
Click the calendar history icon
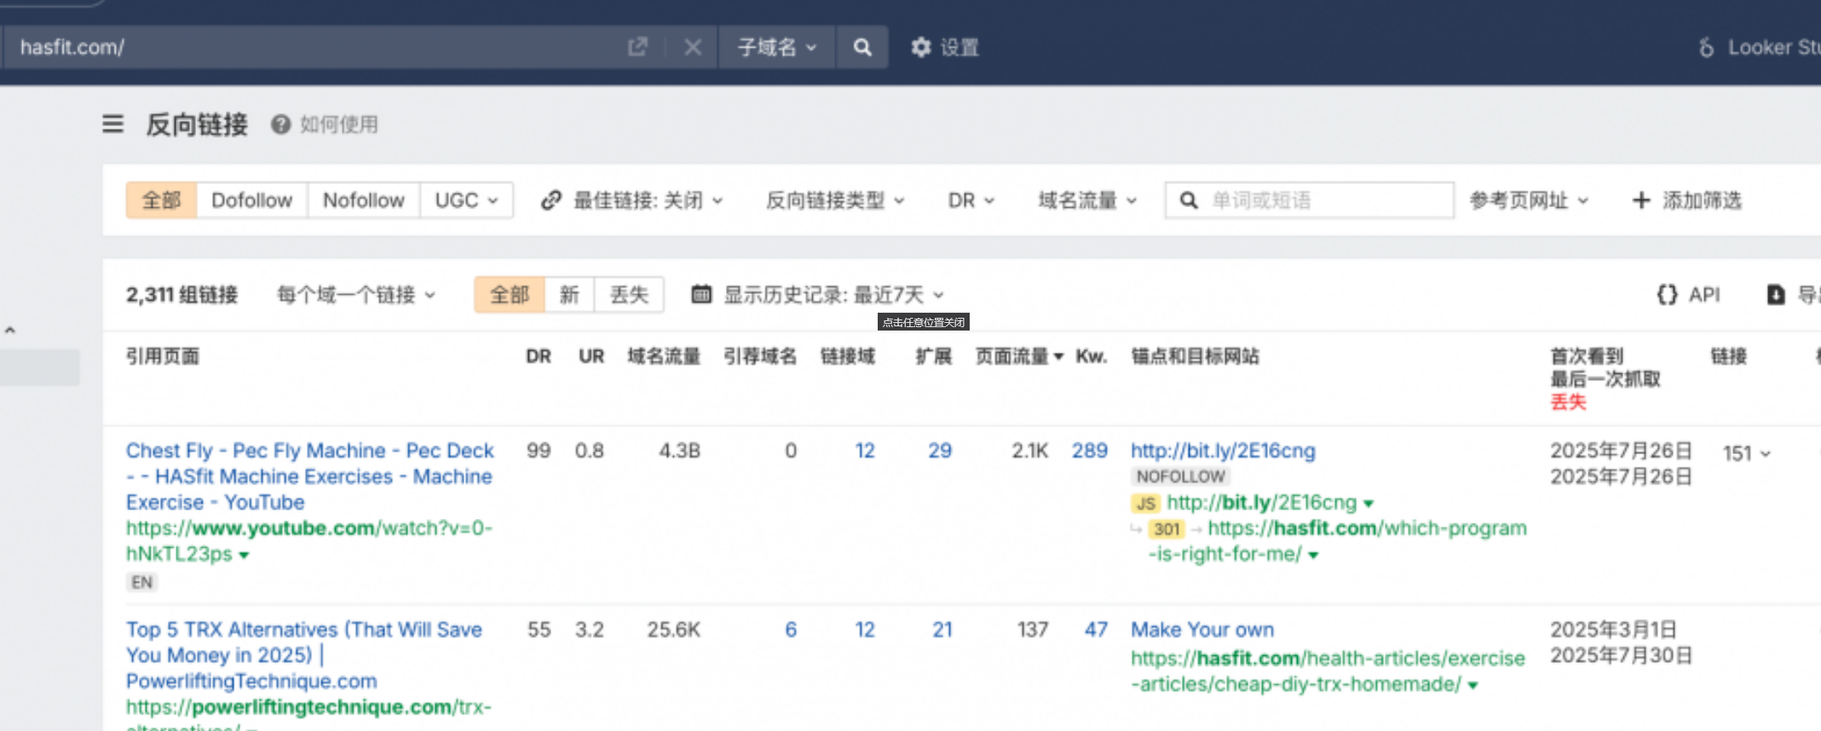point(701,295)
